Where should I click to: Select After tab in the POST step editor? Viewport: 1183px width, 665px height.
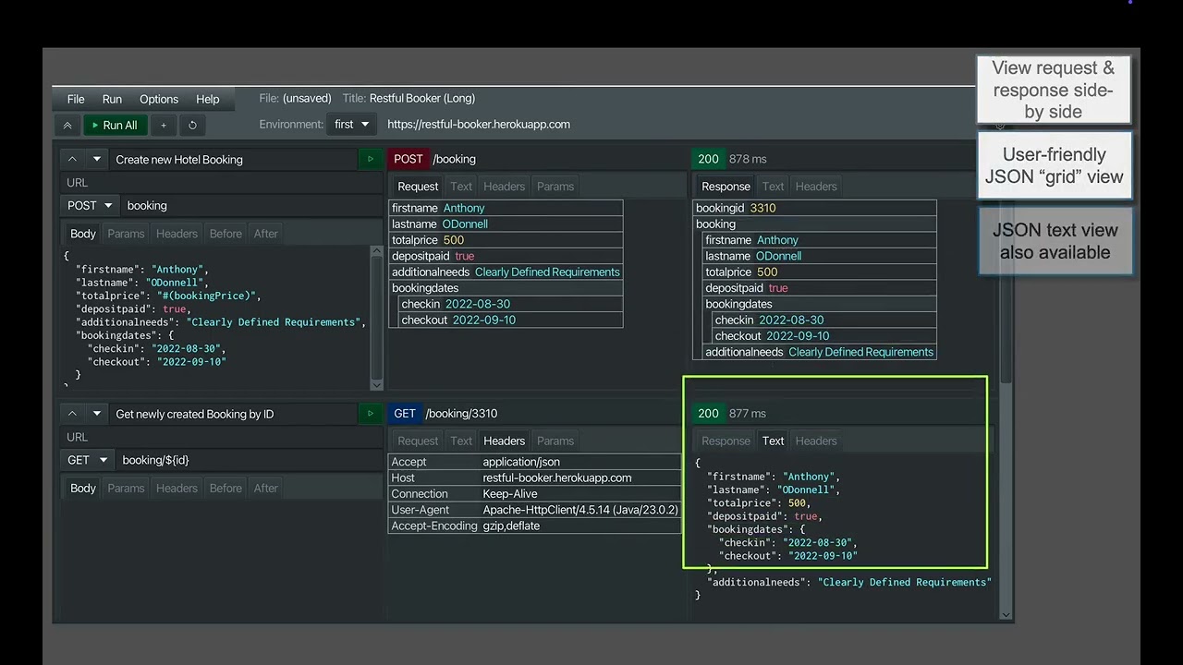[x=266, y=234]
